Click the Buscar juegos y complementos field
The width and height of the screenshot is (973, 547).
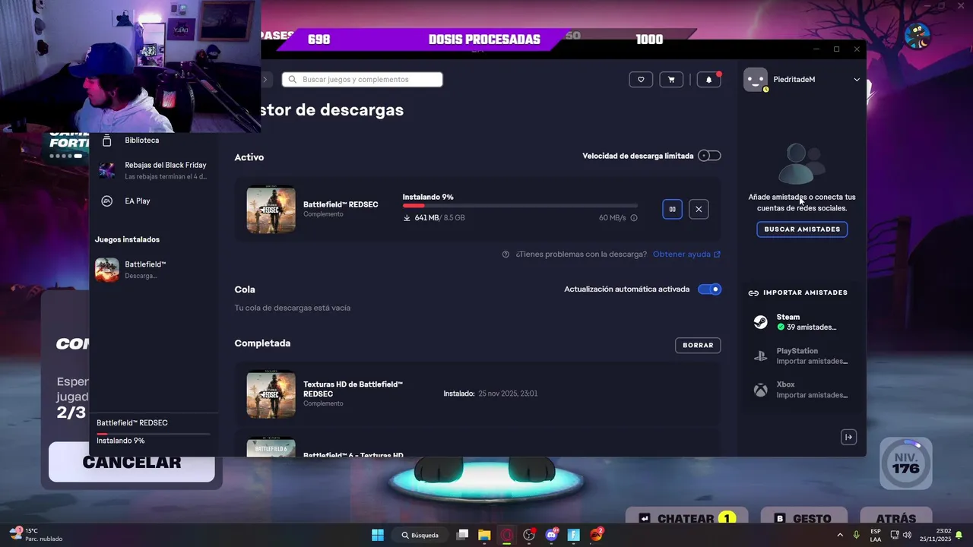pyautogui.click(x=362, y=79)
